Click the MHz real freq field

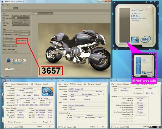pyautogui.click(x=14, y=18)
